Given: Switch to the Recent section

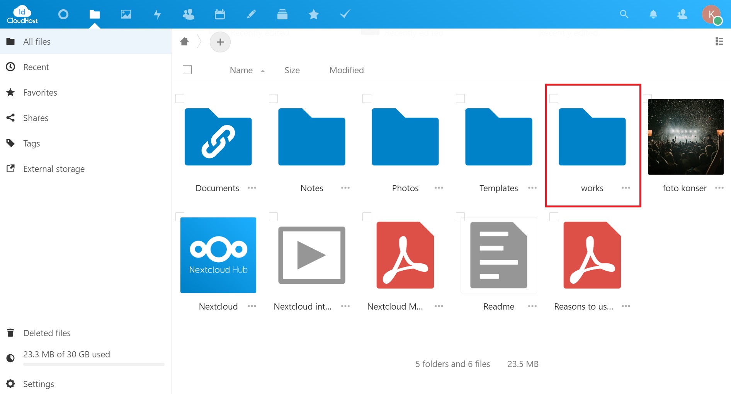Looking at the screenshot, I should 36,67.
